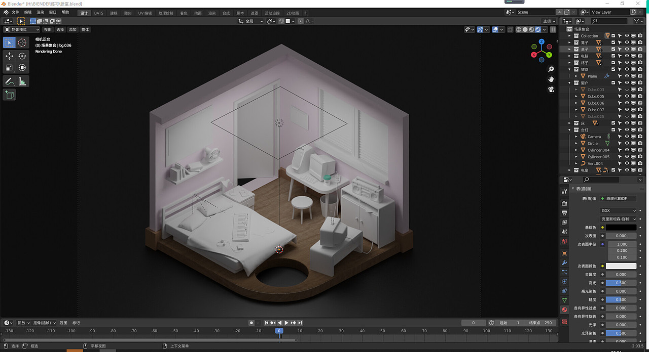The height and width of the screenshot is (352, 649).
Task: Open the Particles properties tab icon
Action: pos(564,272)
